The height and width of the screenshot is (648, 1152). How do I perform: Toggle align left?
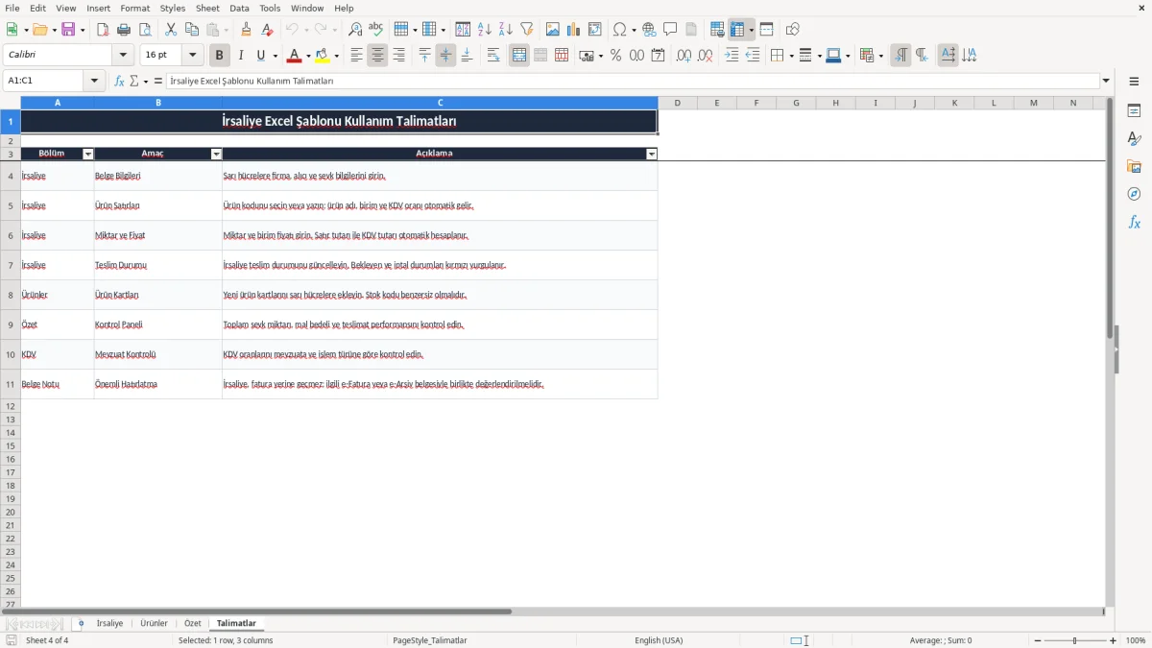(x=357, y=56)
